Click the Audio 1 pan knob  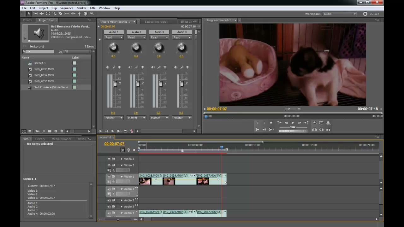[113, 48]
